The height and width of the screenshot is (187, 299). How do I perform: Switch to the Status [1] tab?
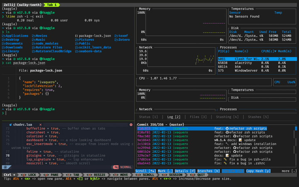(x=148, y=117)
